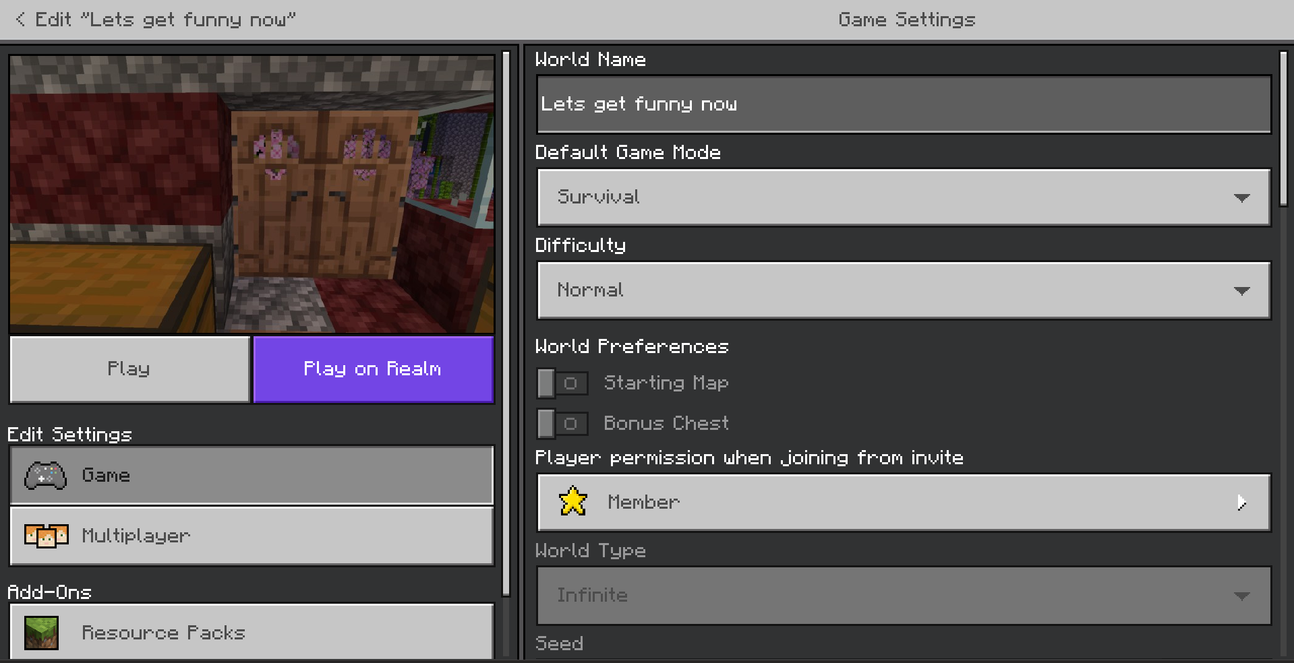Image resolution: width=1294 pixels, height=663 pixels.
Task: Click the grass block Resource Packs icon
Action: coord(41,633)
